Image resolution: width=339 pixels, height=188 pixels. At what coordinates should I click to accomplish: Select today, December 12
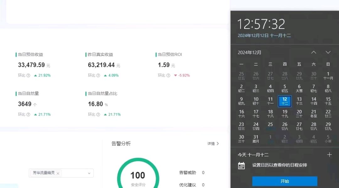click(x=285, y=101)
